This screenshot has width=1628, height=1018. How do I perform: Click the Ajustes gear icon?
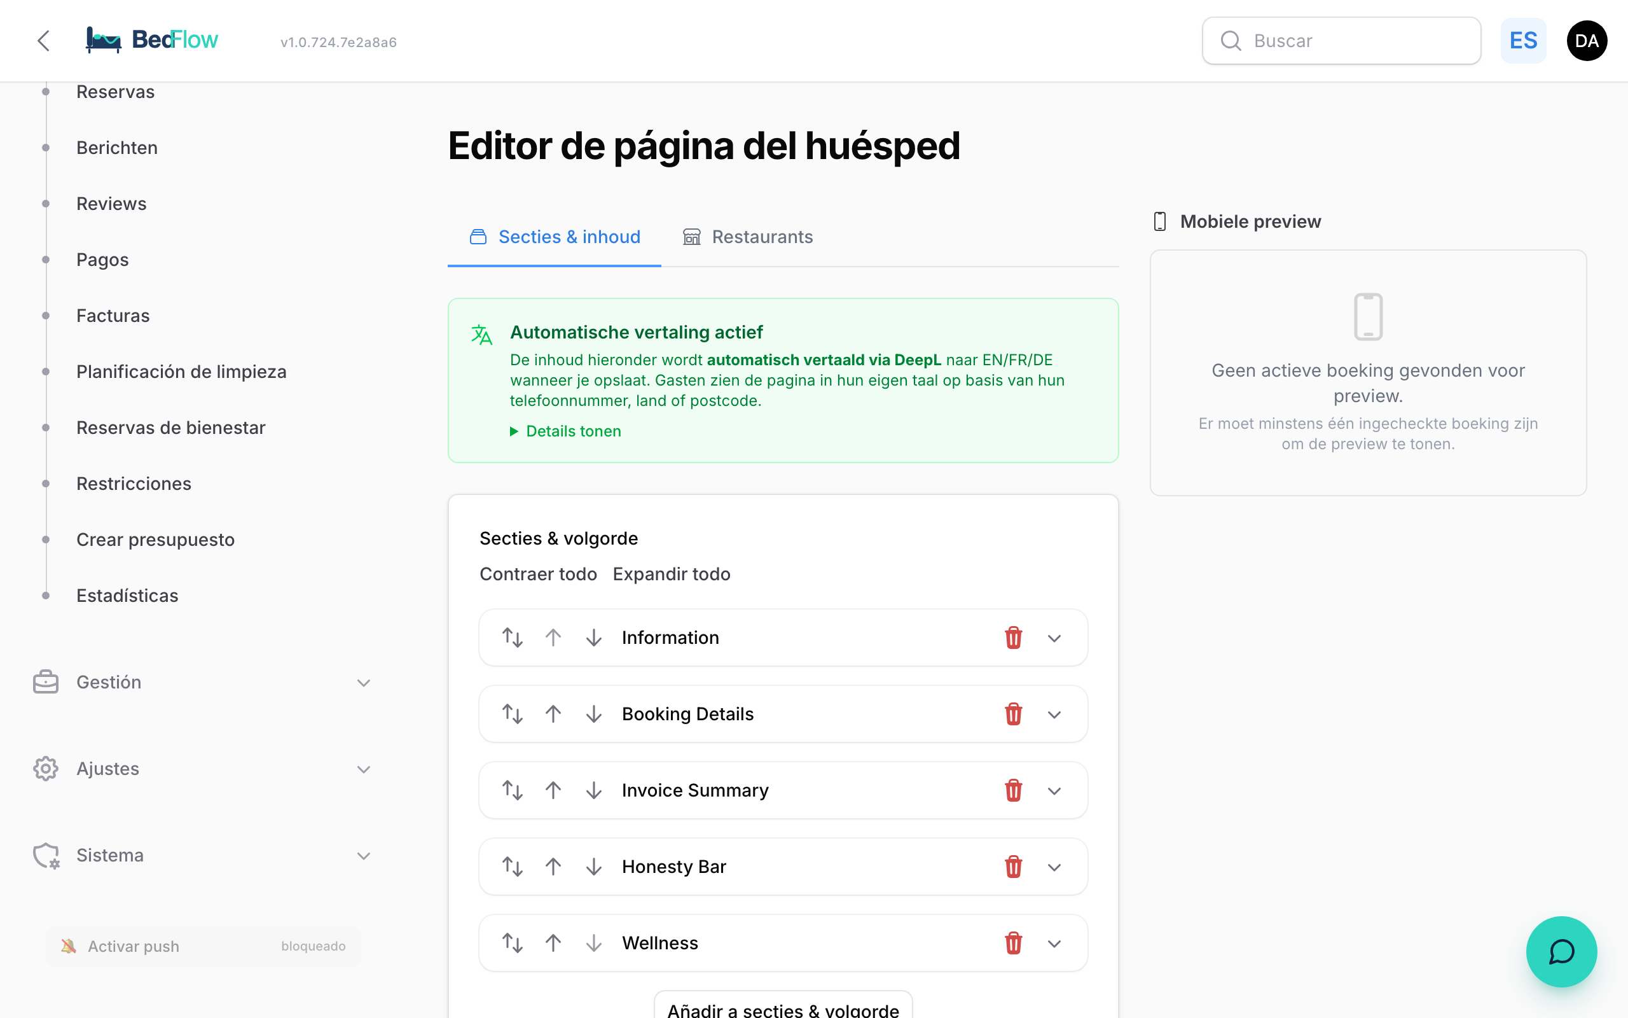point(46,768)
